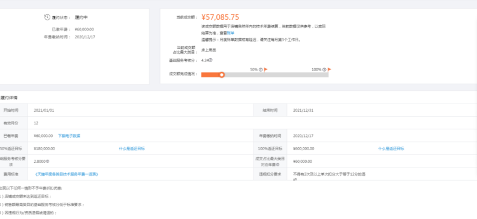Click the ¥60,000.00 value under 履约状态
The width and height of the screenshot is (477, 219).
(84, 29)
